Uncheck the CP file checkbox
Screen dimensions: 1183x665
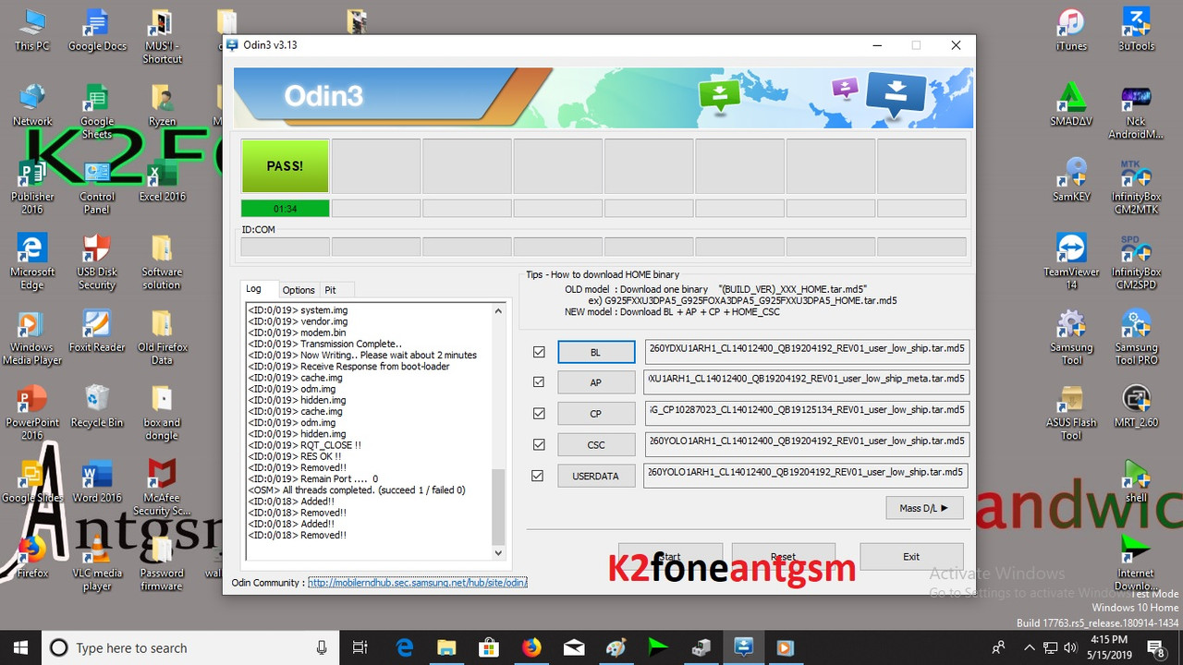[x=539, y=413]
